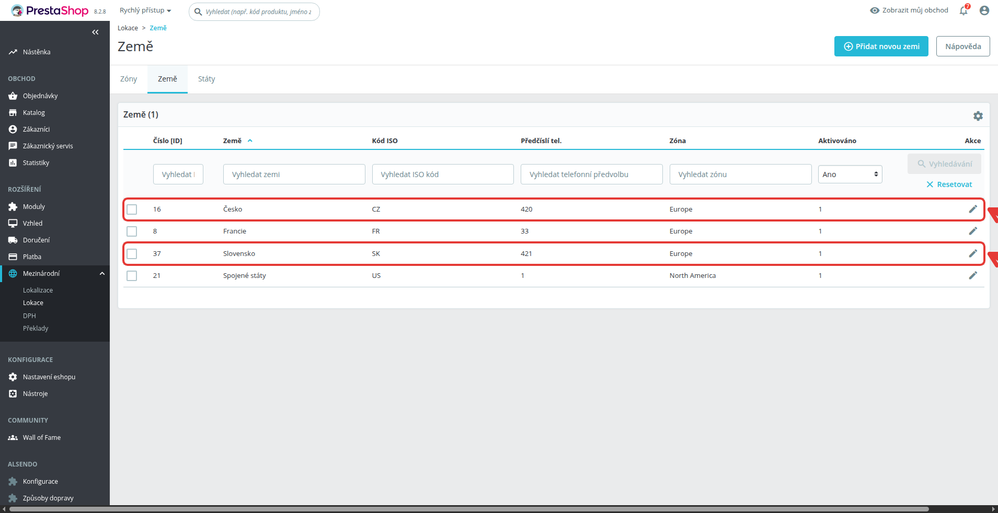Screen dimensions: 998x513
Task: Click the horizontal scrollbar at bottom
Action: pos(469,509)
